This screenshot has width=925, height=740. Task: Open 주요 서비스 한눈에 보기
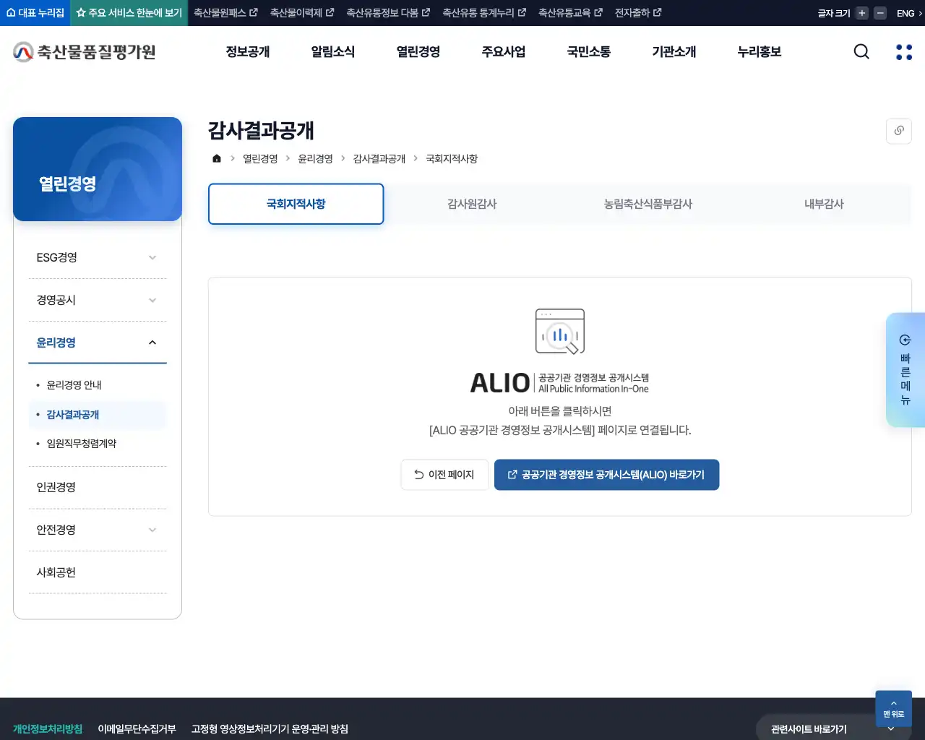(x=129, y=13)
